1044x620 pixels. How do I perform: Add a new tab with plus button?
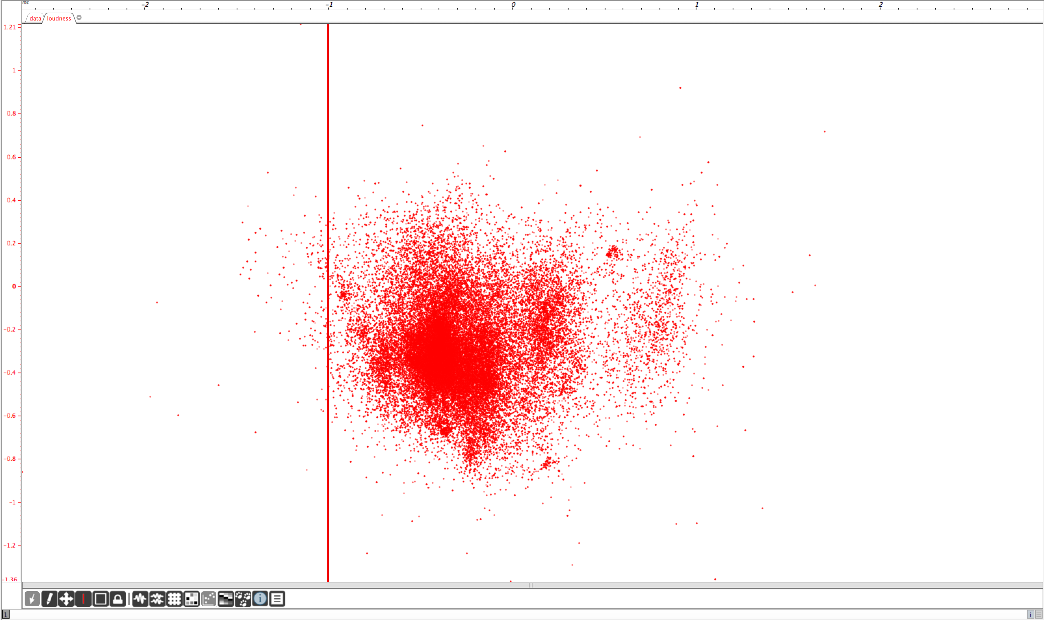point(79,17)
